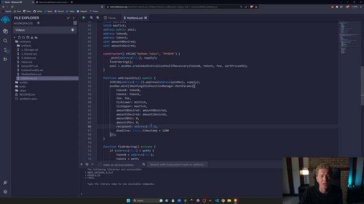Click the addLiquidity function line
The width and height of the screenshot is (364, 204).
click(129, 78)
